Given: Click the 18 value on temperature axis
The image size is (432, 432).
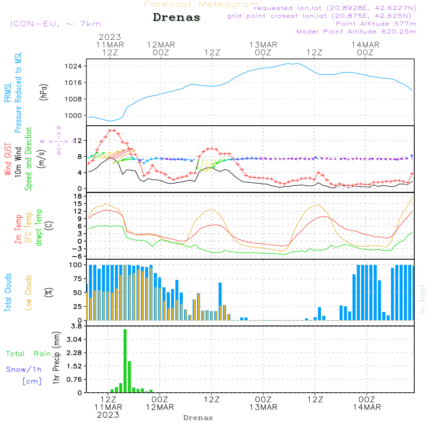Looking at the screenshot, I should [78, 196].
